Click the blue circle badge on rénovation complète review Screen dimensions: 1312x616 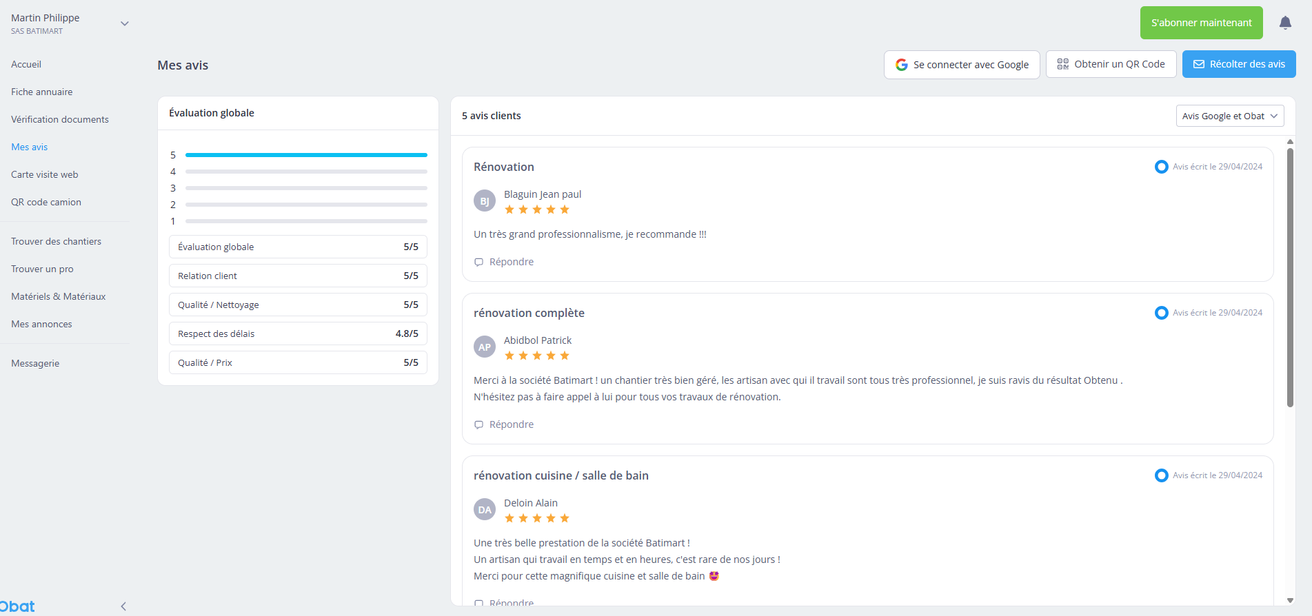tap(1162, 313)
